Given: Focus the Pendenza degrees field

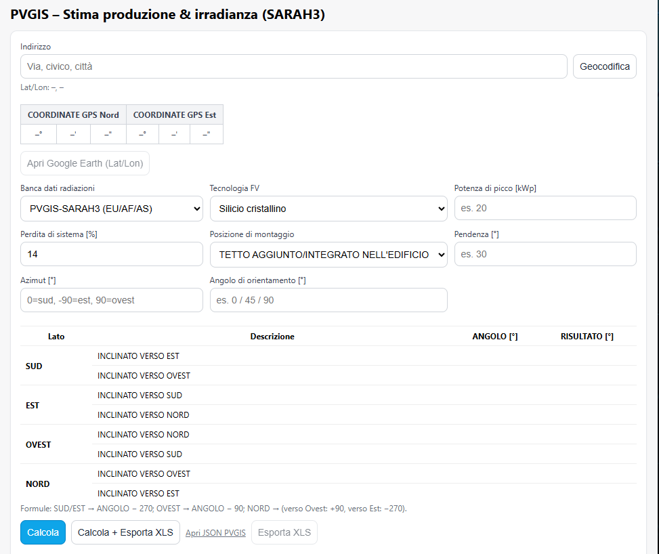Looking at the screenshot, I should (x=545, y=254).
